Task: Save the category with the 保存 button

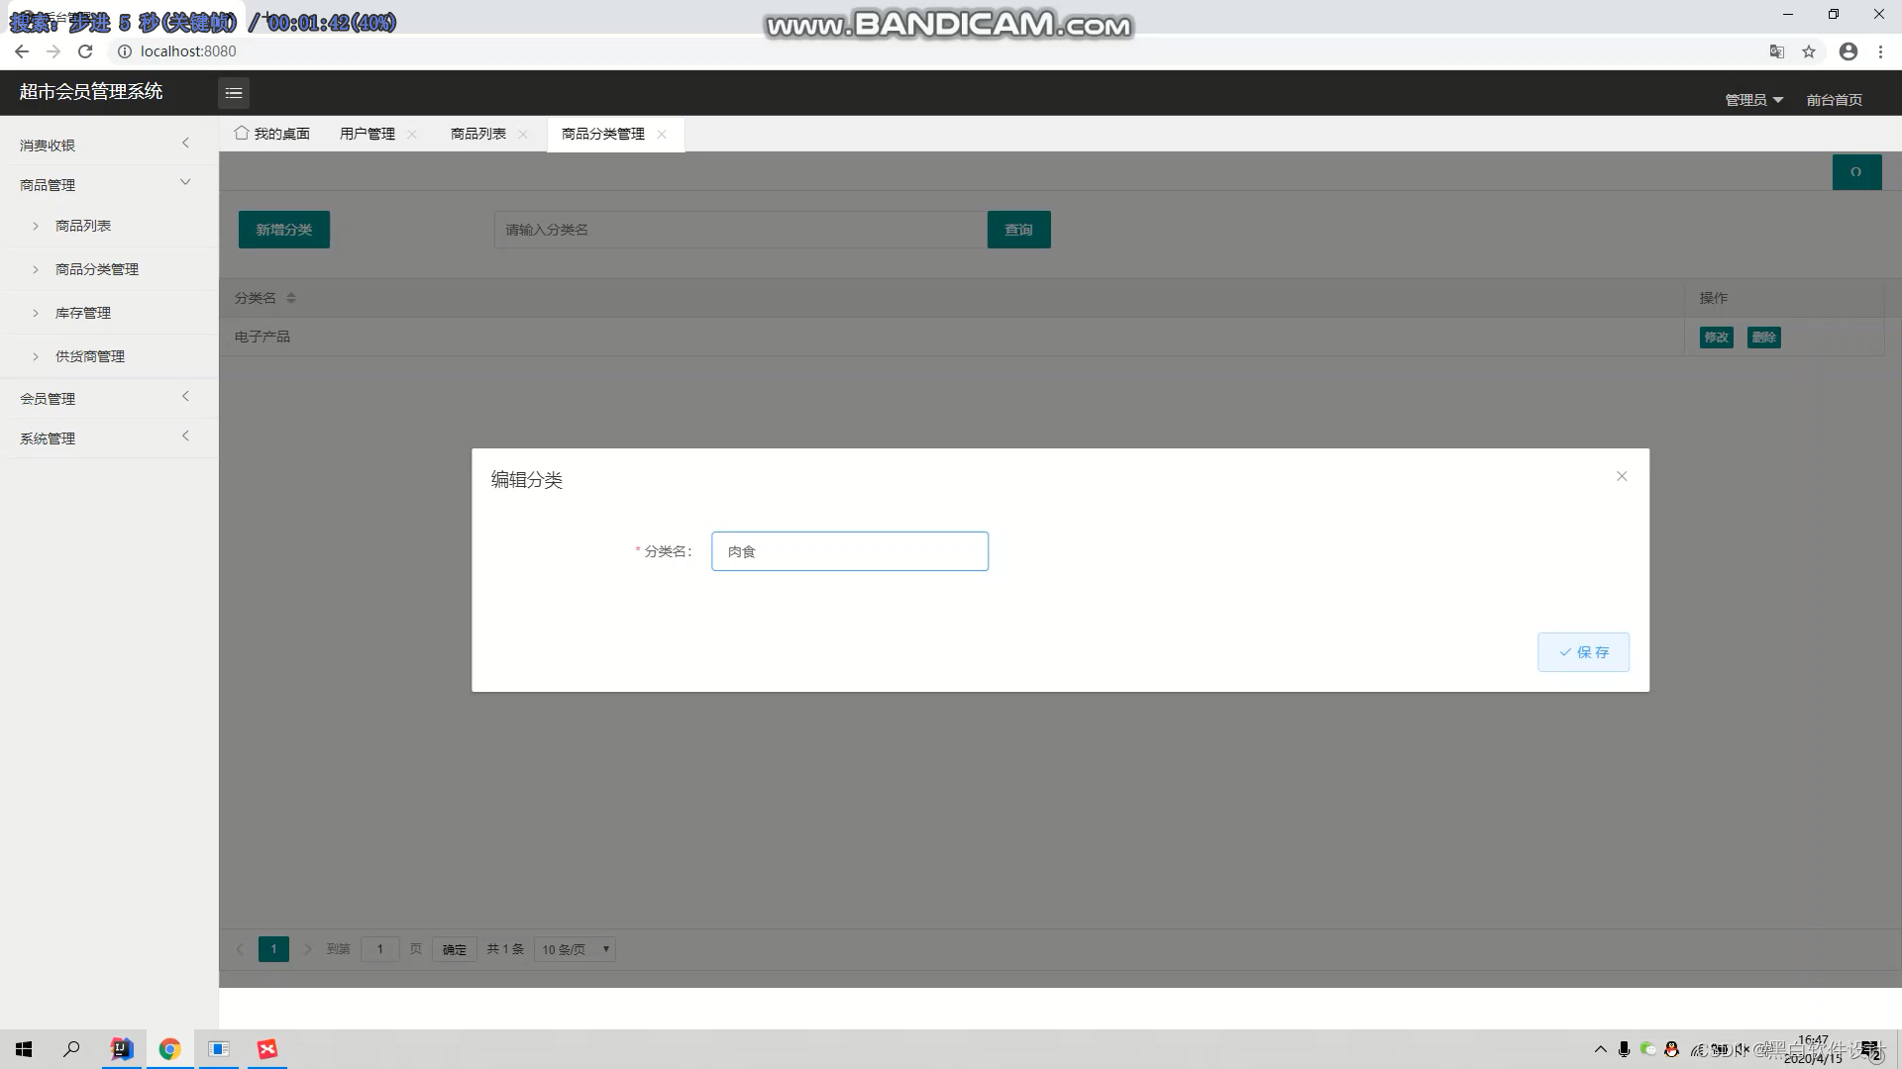Action: coord(1583,652)
